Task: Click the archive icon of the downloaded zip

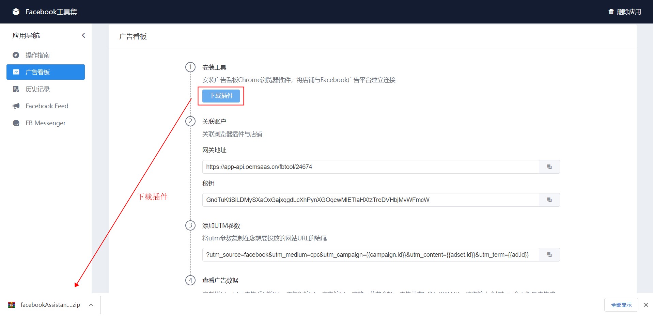Action: click(12, 305)
